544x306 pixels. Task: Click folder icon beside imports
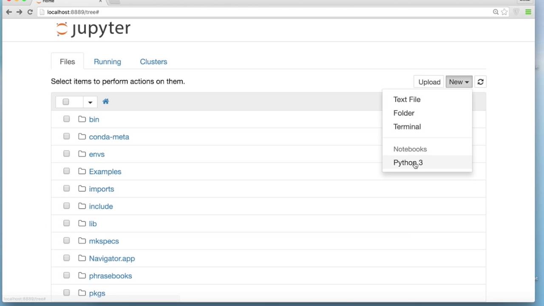click(82, 189)
